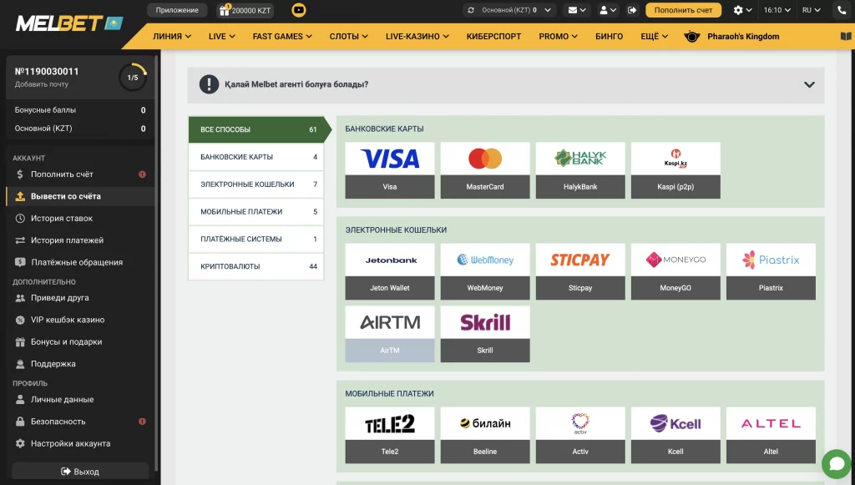Click the MELBET logo
Viewport: 855px width, 485px height.
coord(68,23)
